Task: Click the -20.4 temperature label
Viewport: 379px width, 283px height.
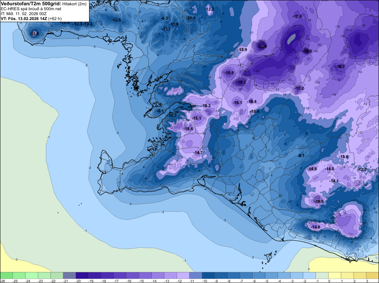Action: click(262, 46)
